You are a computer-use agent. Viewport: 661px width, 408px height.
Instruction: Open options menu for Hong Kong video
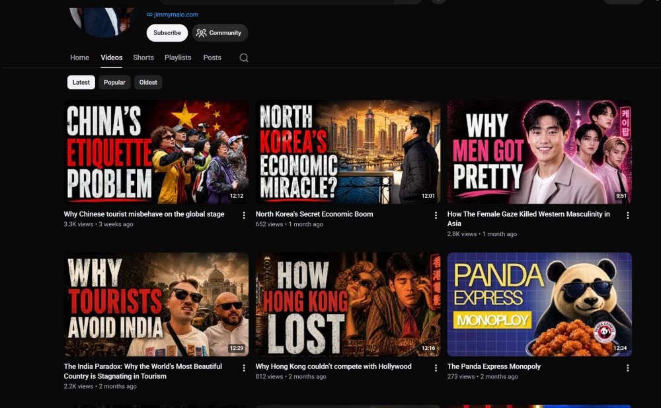tap(436, 368)
